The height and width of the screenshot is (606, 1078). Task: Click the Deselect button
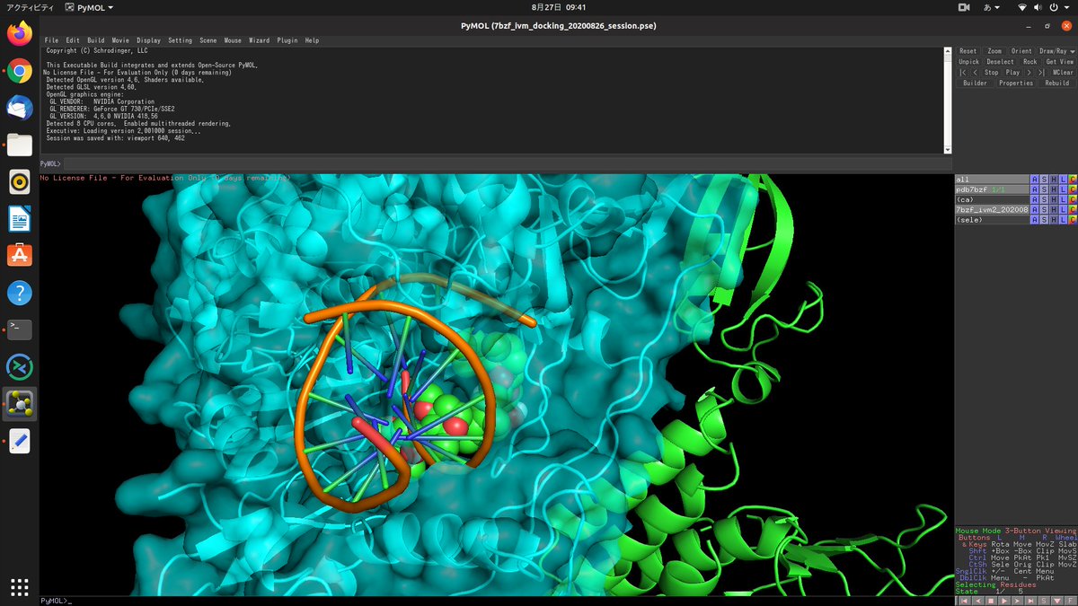[x=1000, y=62]
